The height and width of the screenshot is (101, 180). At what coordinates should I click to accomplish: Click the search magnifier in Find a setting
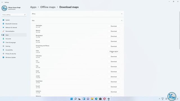(x=25, y=15)
